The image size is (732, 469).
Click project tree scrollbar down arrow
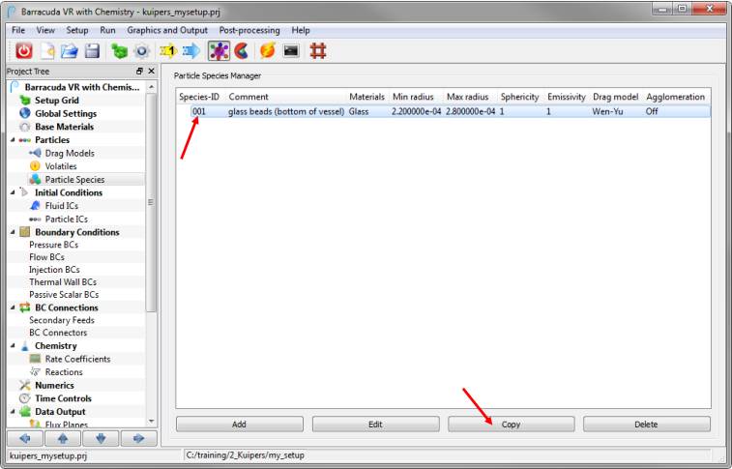point(151,422)
